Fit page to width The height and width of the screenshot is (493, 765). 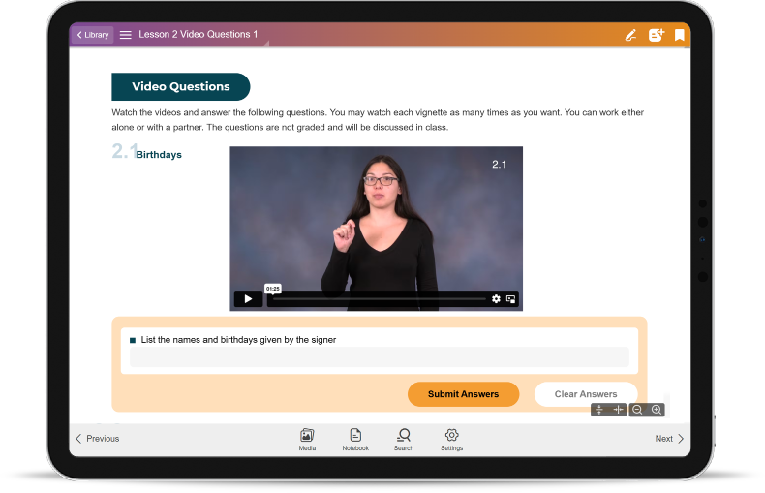point(618,410)
